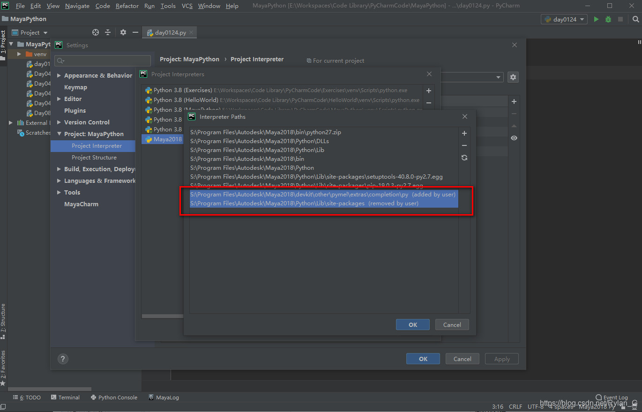The height and width of the screenshot is (412, 642).
Task: Hide the Project panel
Action: pyautogui.click(x=135, y=32)
